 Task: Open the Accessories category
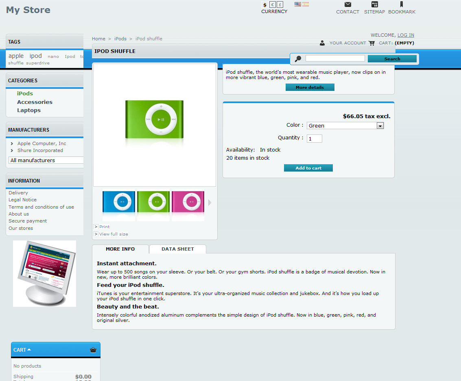pos(35,102)
